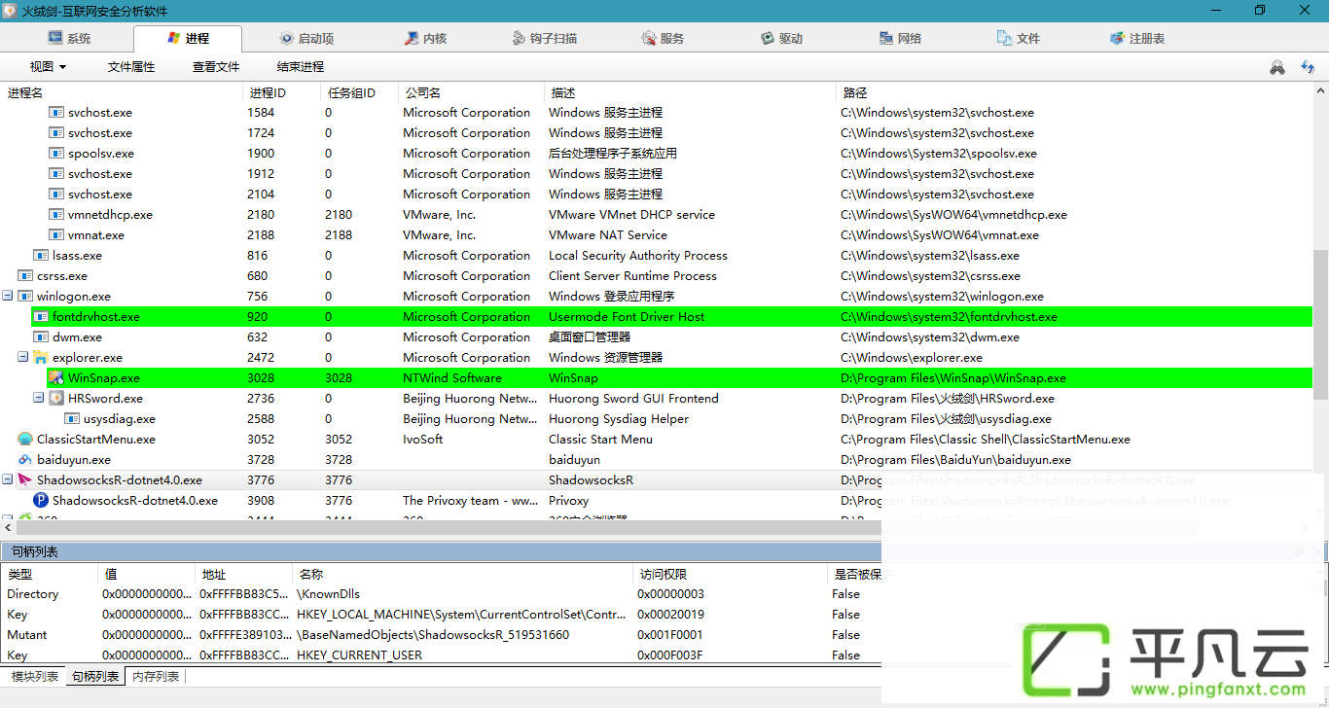Select the winlogon.exe process row

point(657,296)
